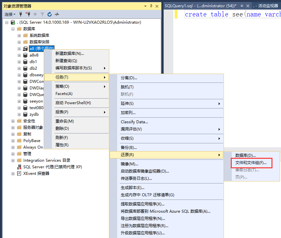Click the SQL Server 代理 agent icon
The image size is (281, 238).
click(19, 167)
